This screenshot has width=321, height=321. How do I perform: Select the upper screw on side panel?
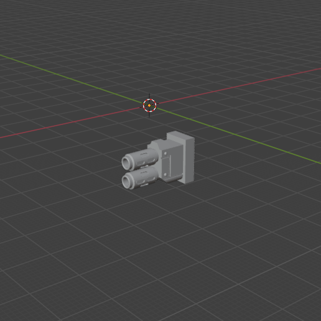click(x=165, y=154)
